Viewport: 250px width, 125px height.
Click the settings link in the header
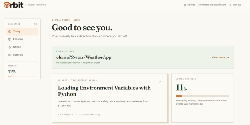point(190,5)
